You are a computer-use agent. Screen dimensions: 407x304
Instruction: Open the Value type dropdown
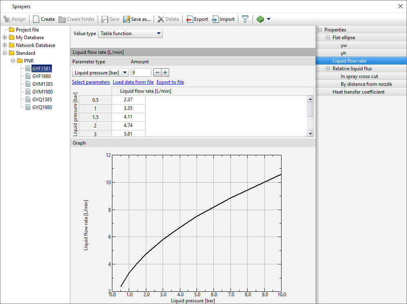coord(130,34)
